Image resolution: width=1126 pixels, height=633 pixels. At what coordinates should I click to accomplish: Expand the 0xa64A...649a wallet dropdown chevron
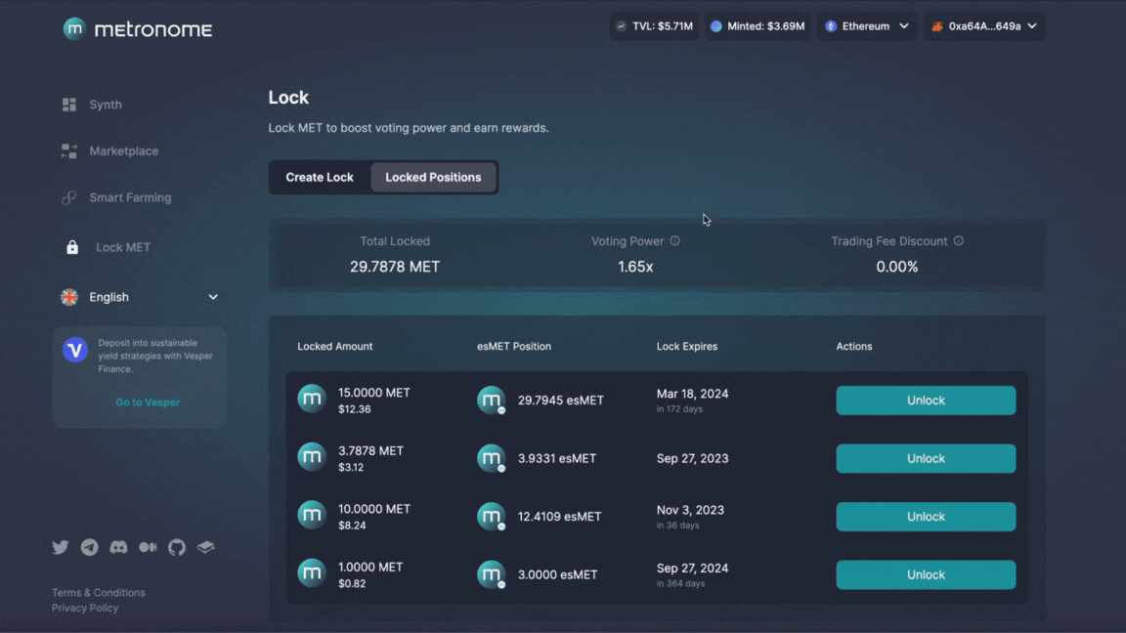pos(1032,26)
